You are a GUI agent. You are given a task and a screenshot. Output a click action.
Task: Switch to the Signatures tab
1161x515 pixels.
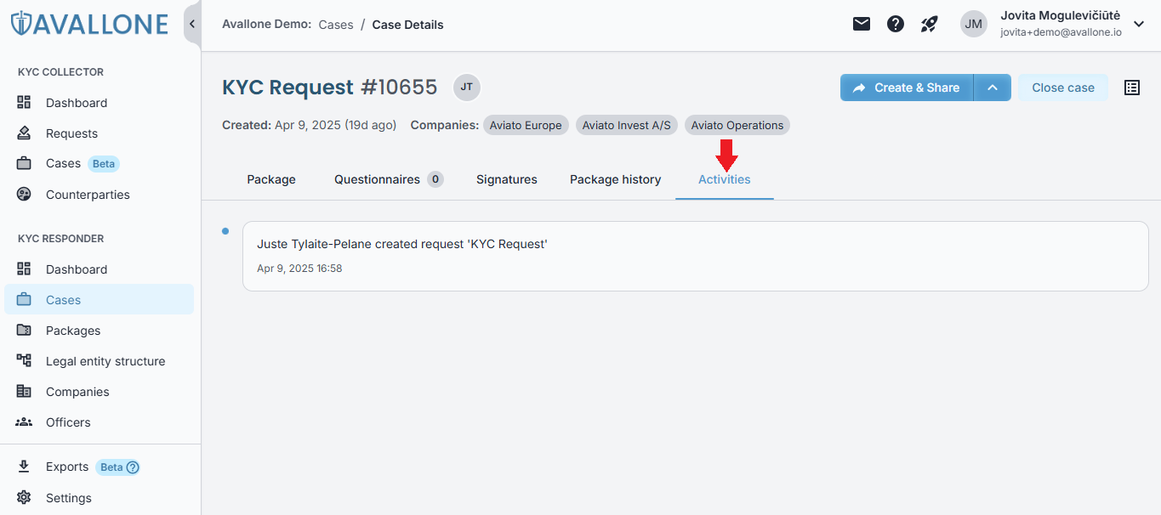point(507,179)
